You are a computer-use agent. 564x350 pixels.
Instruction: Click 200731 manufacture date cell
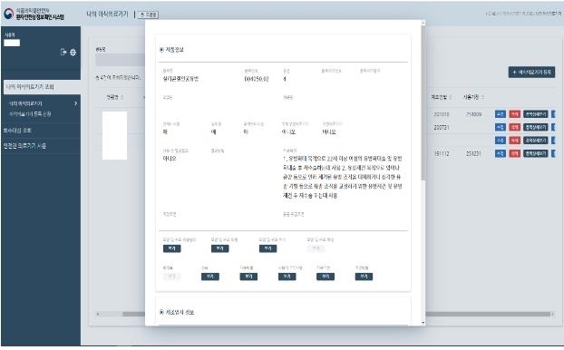pyautogui.click(x=442, y=127)
